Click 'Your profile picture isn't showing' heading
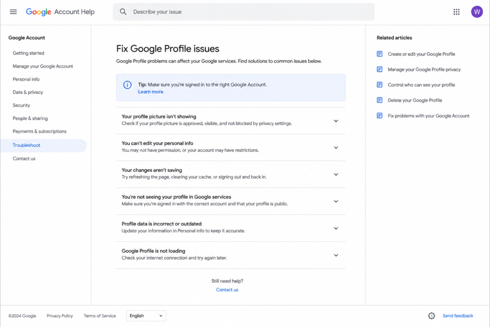Screen dimensions: 490x327 (x=159, y=117)
